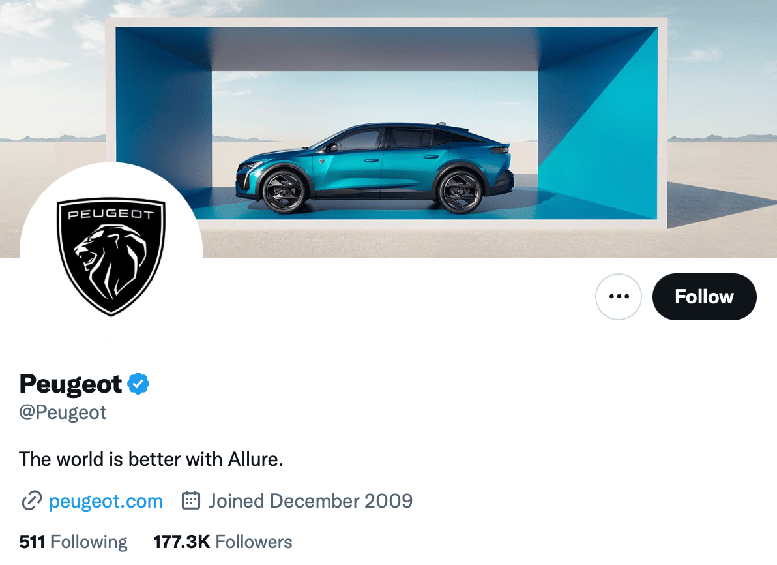
Task: Click the lion head emblem in the avatar
Action: point(110,261)
